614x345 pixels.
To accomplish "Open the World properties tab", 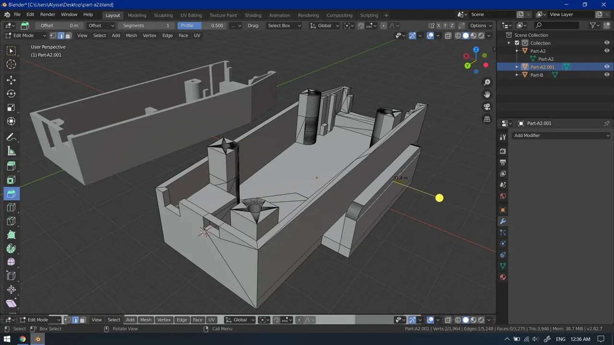I will pyautogui.click(x=503, y=196).
